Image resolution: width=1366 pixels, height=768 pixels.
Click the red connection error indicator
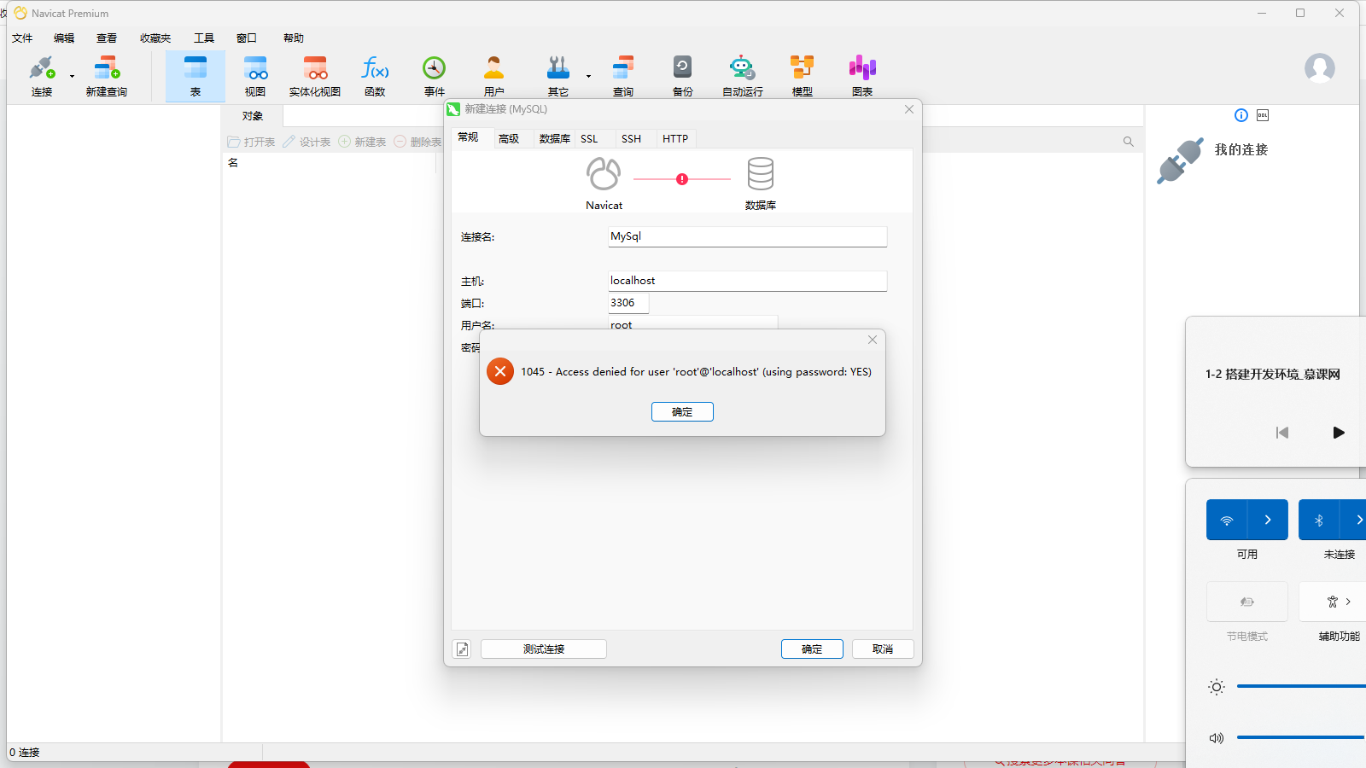tap(682, 179)
